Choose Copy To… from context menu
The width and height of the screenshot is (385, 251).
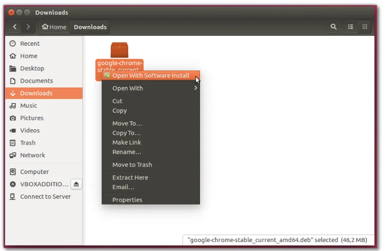[151, 133]
